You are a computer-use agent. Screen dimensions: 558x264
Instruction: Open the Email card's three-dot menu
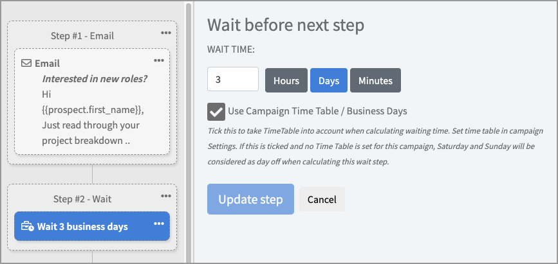pyautogui.click(x=159, y=60)
